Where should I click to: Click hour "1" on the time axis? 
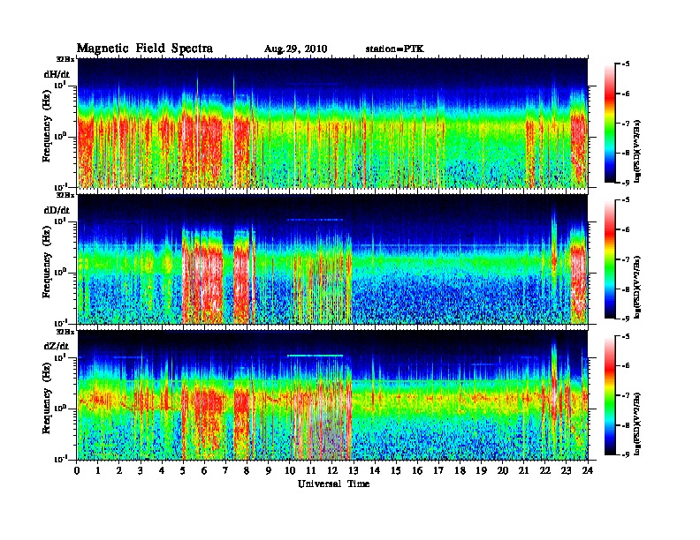98,470
